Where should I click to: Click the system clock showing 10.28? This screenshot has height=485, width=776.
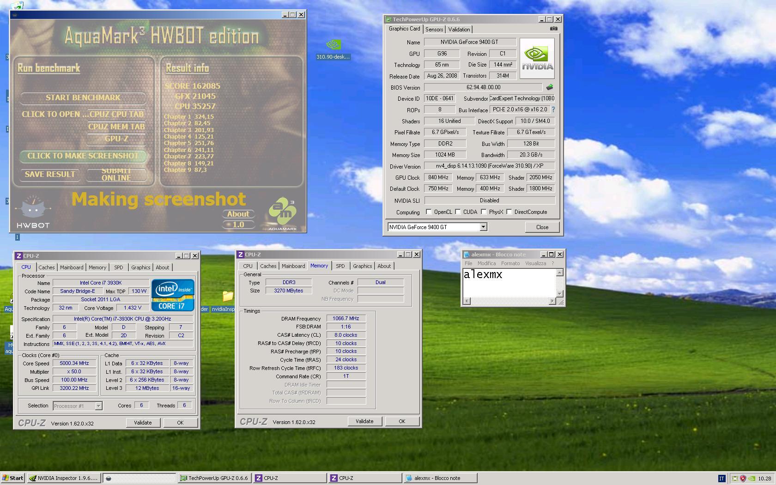(764, 479)
